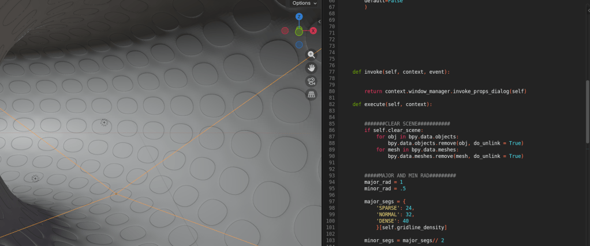Click the green Y axis gizmo circle
This screenshot has height=246, width=590.
point(299,31)
